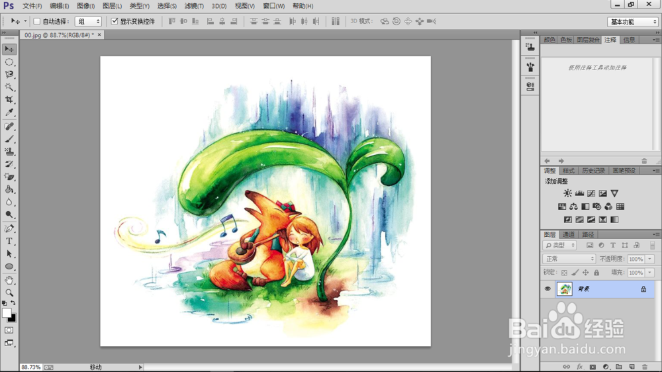
Task: Select the Healing Brush tool
Action: click(x=9, y=126)
